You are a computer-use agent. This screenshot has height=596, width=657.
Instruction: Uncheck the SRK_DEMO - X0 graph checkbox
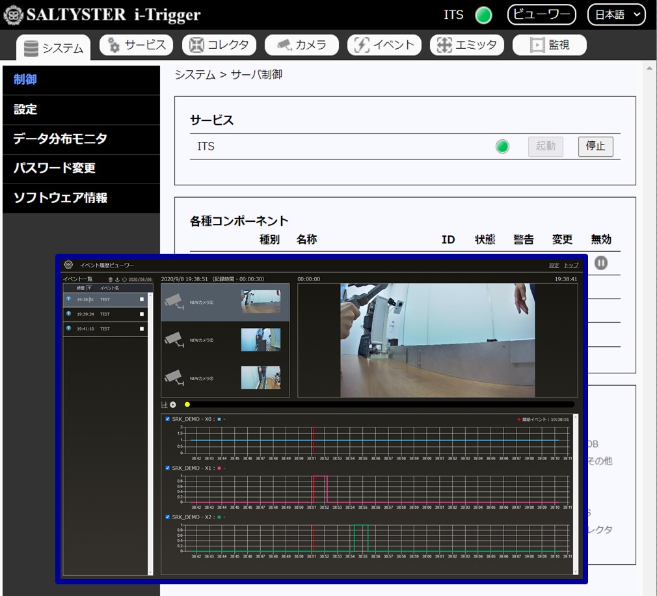point(168,419)
